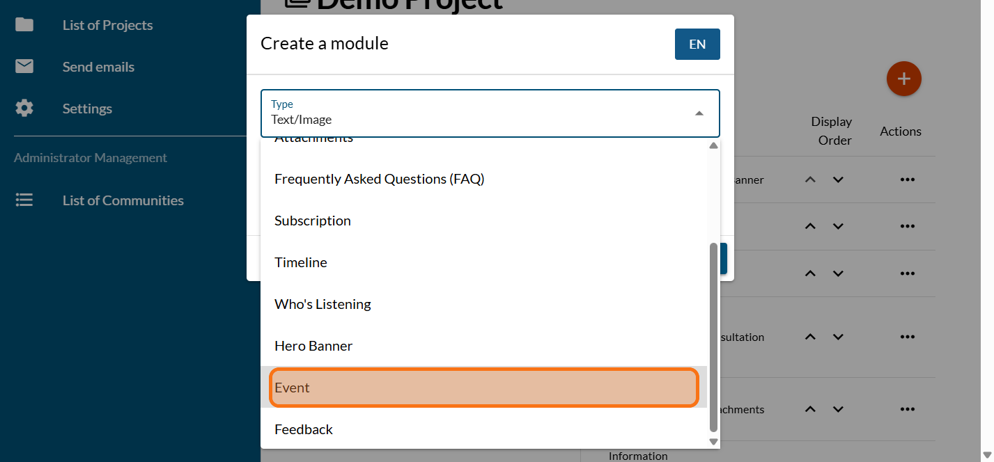Click the Type combo box showing Text/Image
The height and width of the screenshot is (462, 994).
click(x=481, y=113)
